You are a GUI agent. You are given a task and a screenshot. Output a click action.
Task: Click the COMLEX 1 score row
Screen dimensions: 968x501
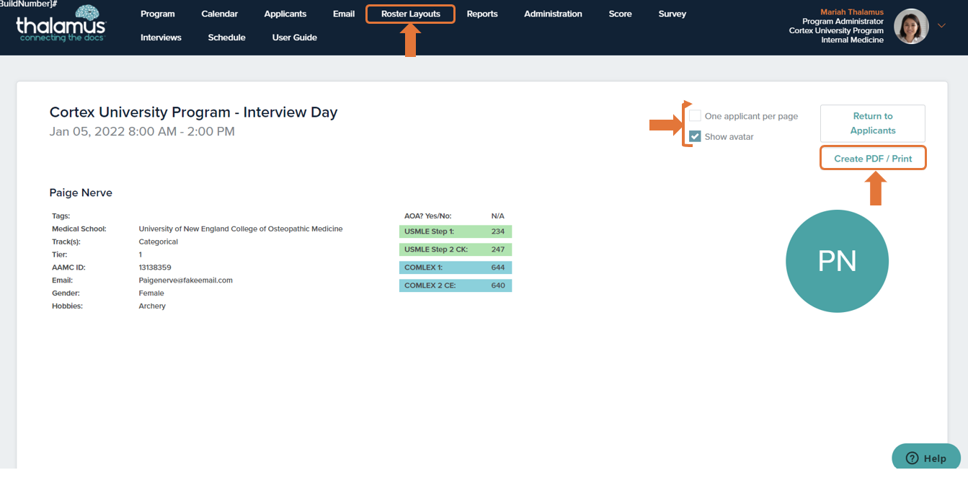coord(456,267)
